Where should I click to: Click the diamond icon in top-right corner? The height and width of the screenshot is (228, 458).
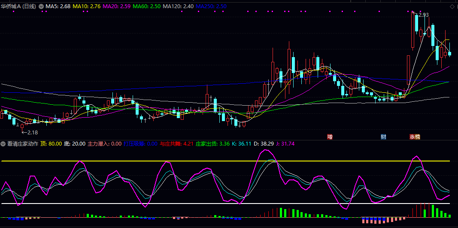[452, 6]
